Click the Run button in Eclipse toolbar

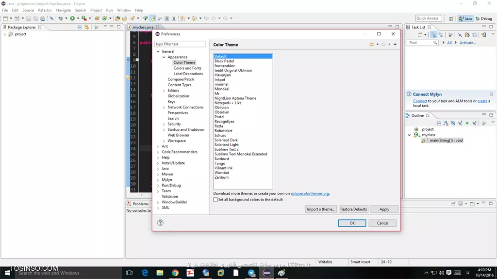click(72, 18)
